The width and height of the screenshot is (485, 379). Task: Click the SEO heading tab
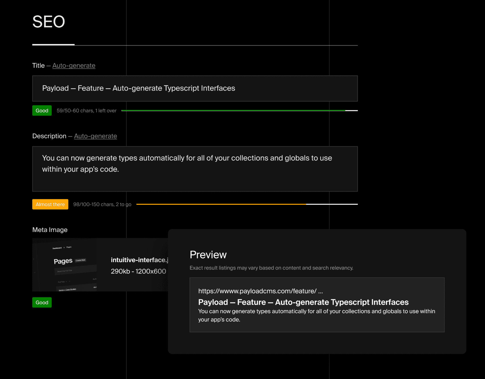click(49, 22)
